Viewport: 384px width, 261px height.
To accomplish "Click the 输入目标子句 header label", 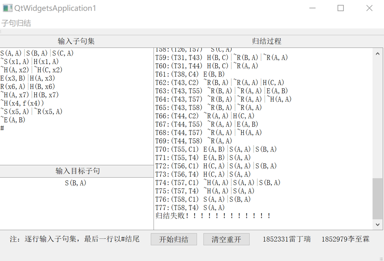I will tap(77, 171).
